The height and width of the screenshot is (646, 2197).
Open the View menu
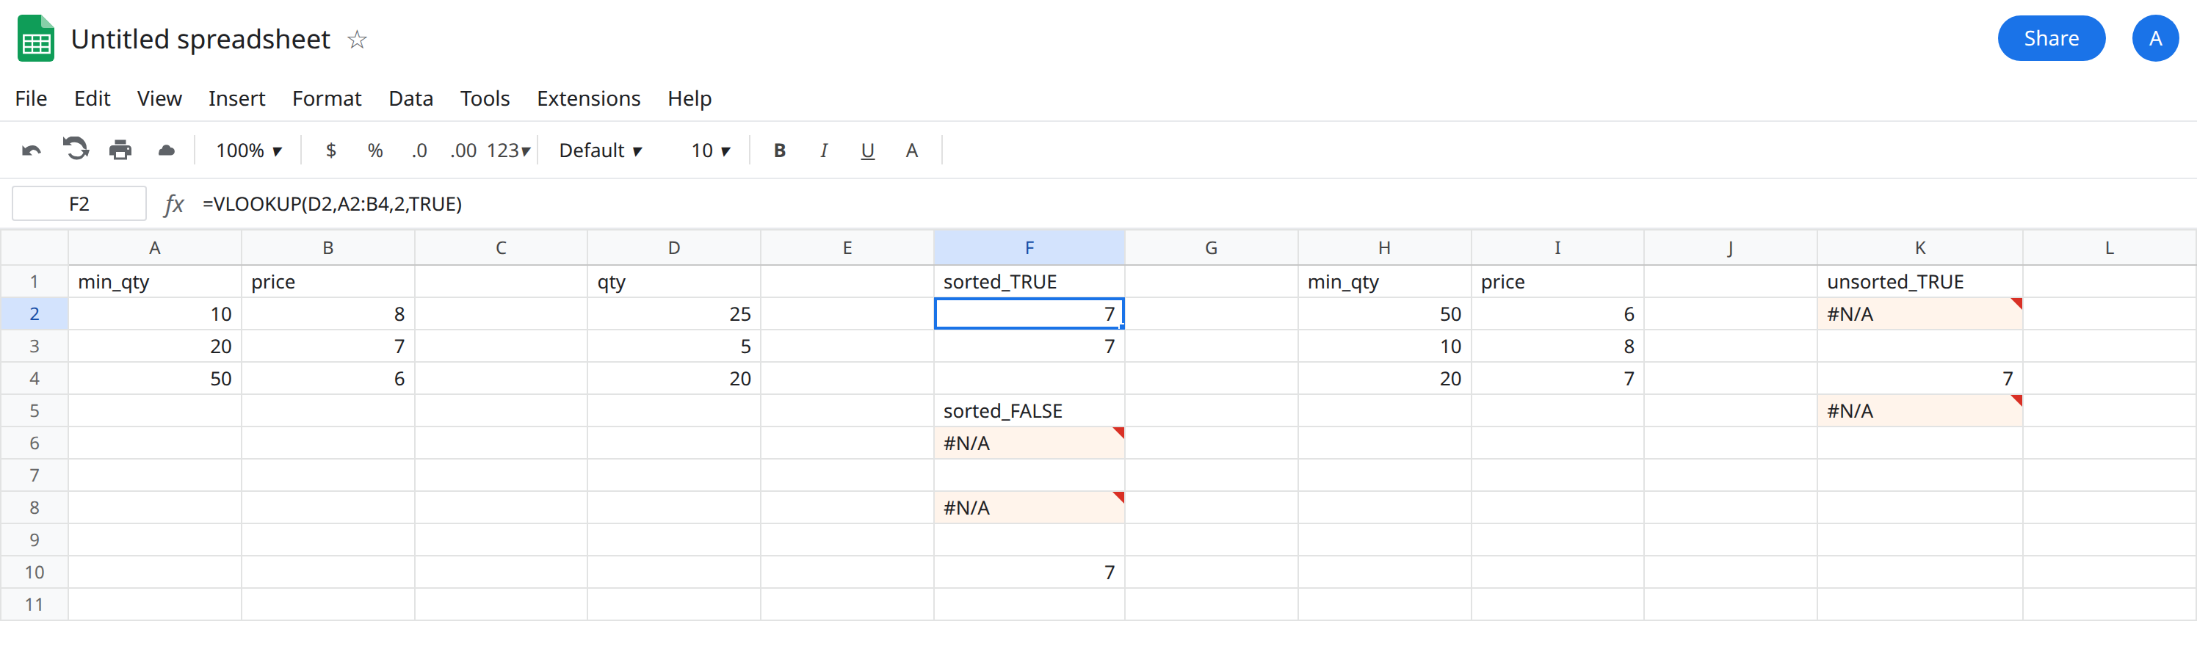tap(159, 99)
